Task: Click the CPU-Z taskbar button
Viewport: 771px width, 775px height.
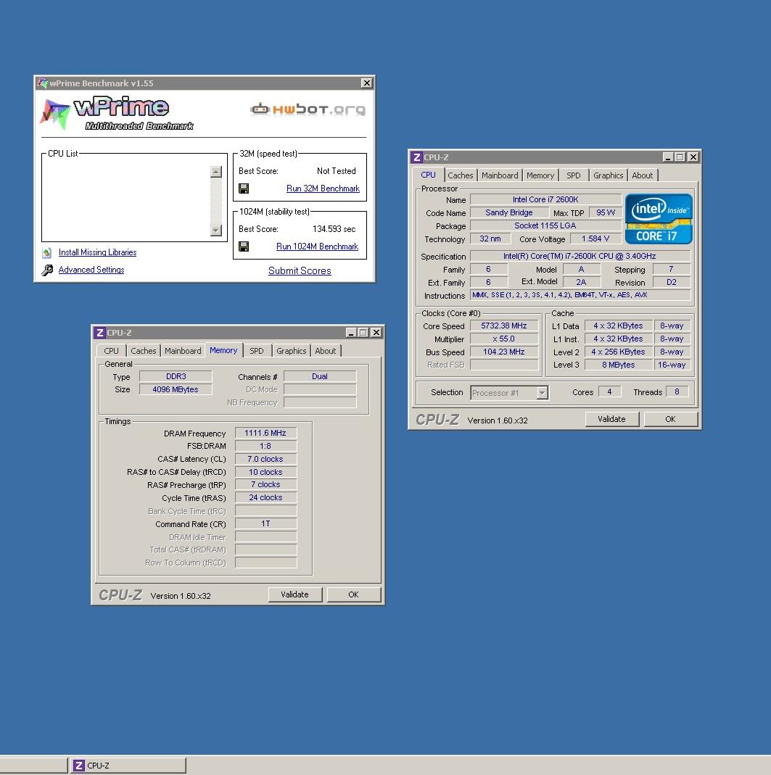Action: click(x=128, y=765)
